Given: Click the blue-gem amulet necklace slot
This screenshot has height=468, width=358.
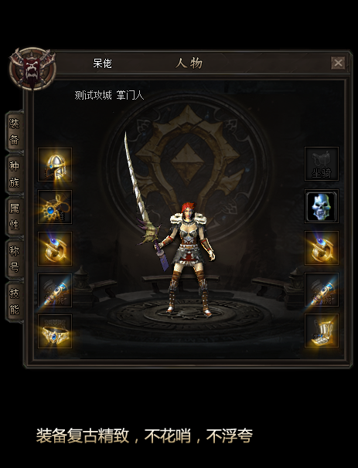Looking at the screenshot, I should 55,207.
